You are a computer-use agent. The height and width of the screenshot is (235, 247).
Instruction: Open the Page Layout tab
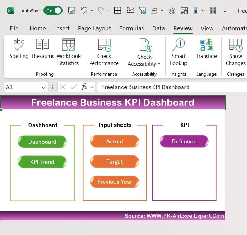(x=94, y=28)
